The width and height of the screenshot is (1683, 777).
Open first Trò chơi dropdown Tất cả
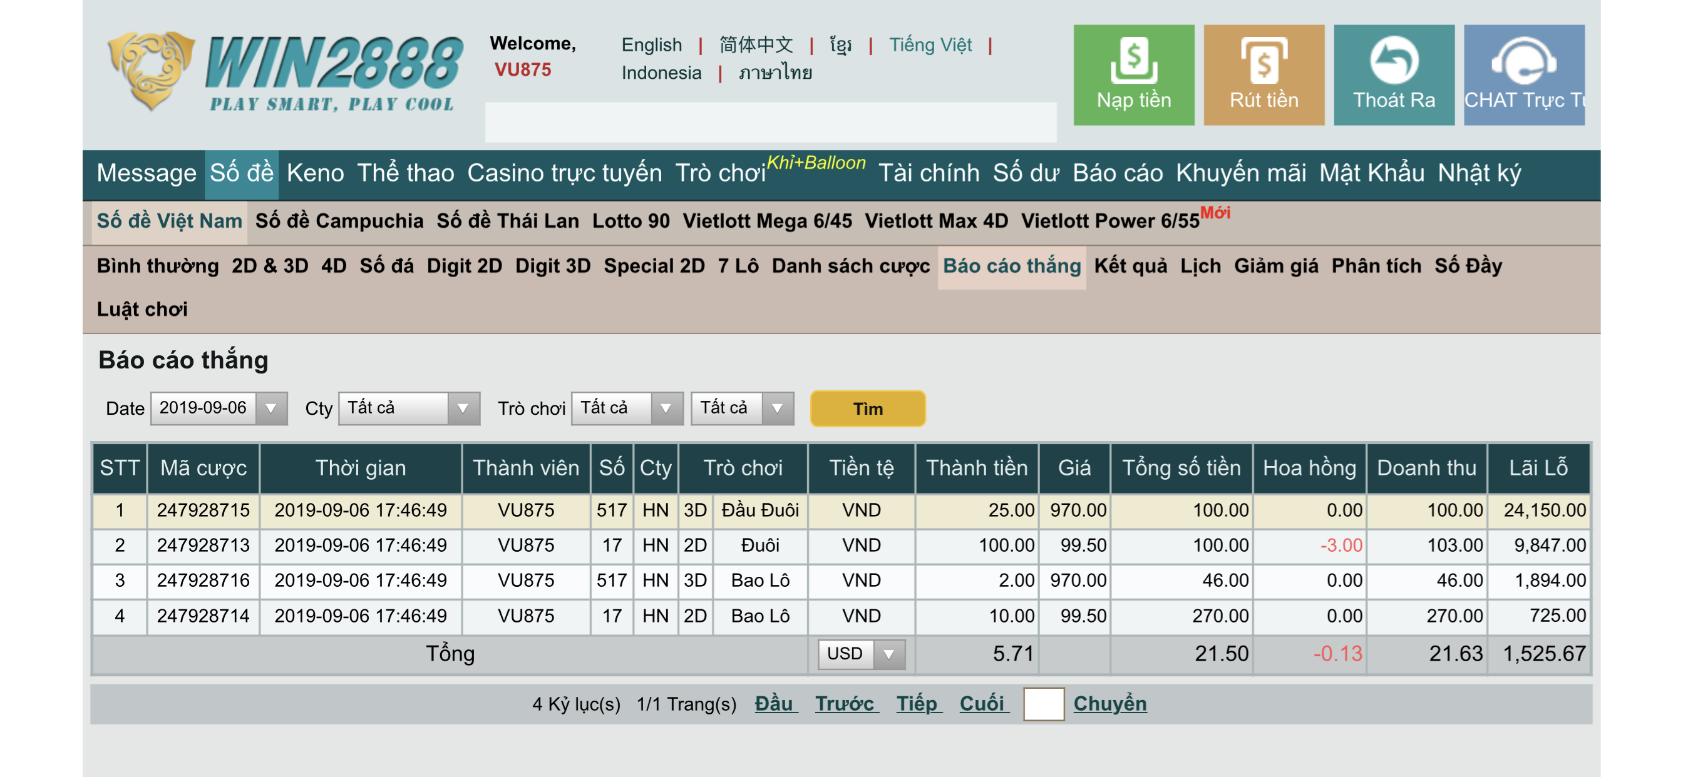627,408
